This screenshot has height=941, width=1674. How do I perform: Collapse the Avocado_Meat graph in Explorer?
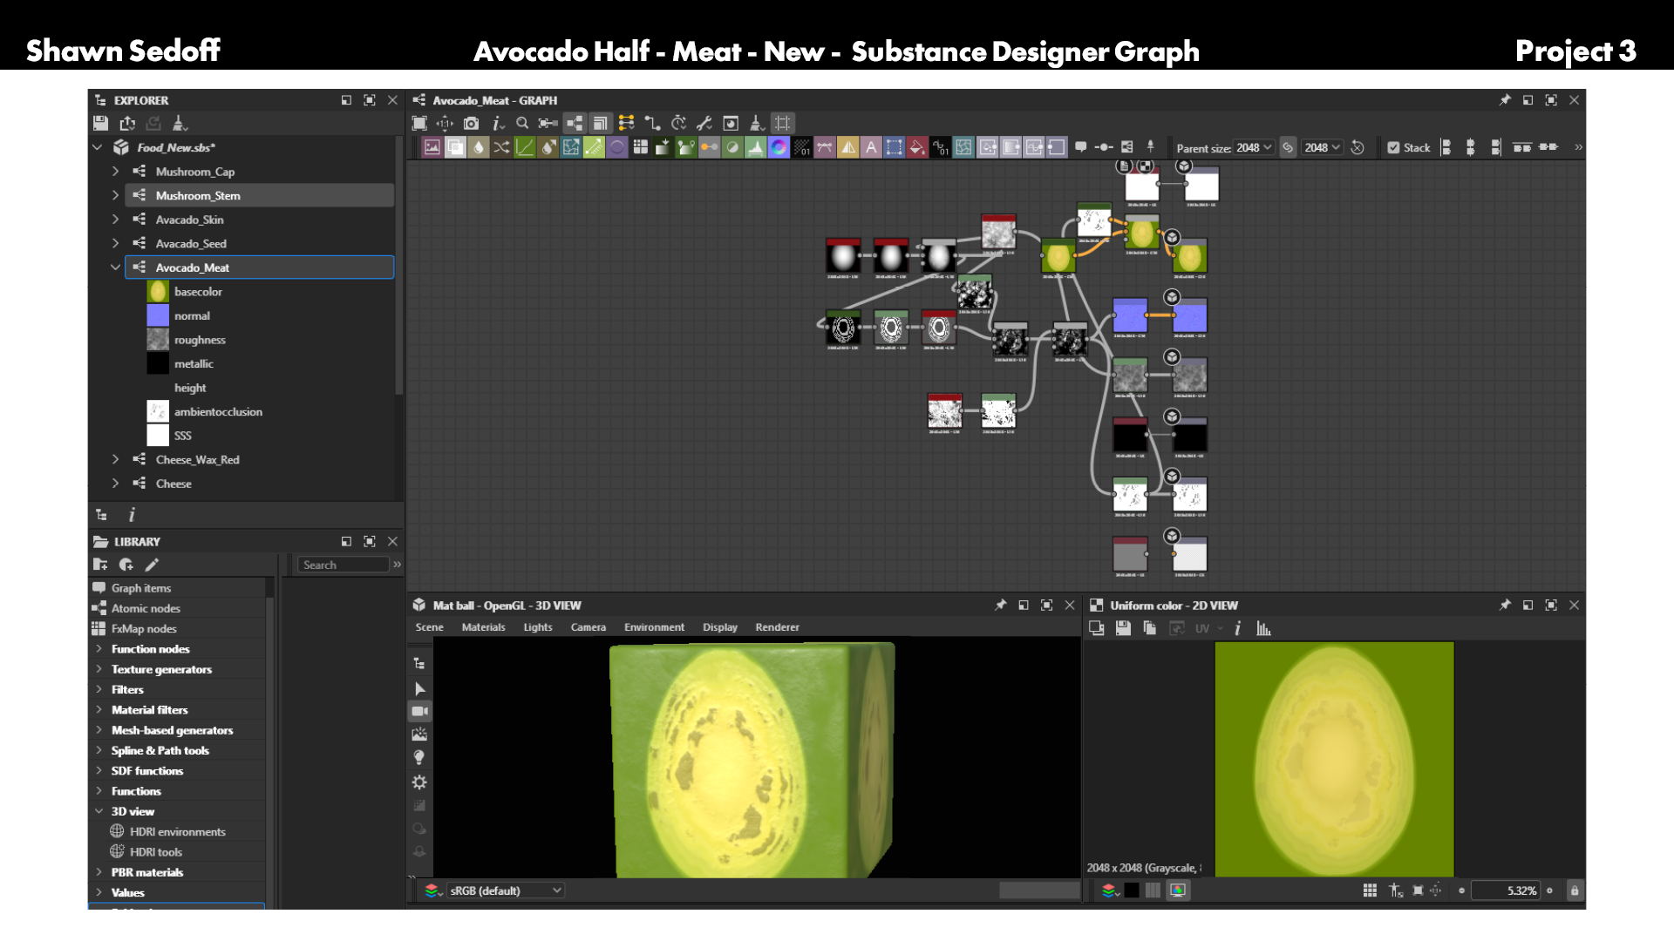point(115,267)
